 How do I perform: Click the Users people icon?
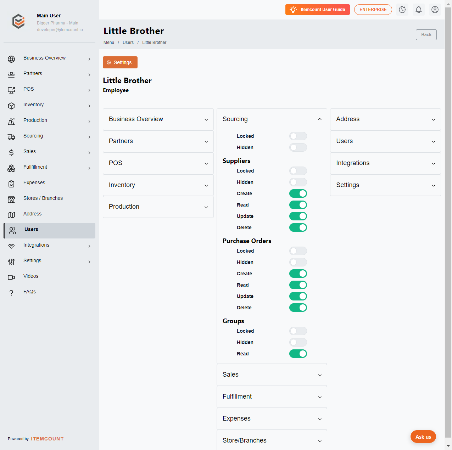pyautogui.click(x=12, y=231)
